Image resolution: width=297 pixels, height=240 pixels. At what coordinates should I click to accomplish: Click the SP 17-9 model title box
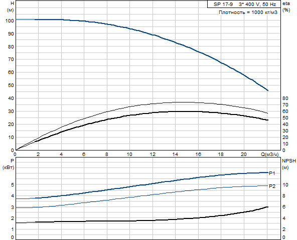[x=244, y=4]
